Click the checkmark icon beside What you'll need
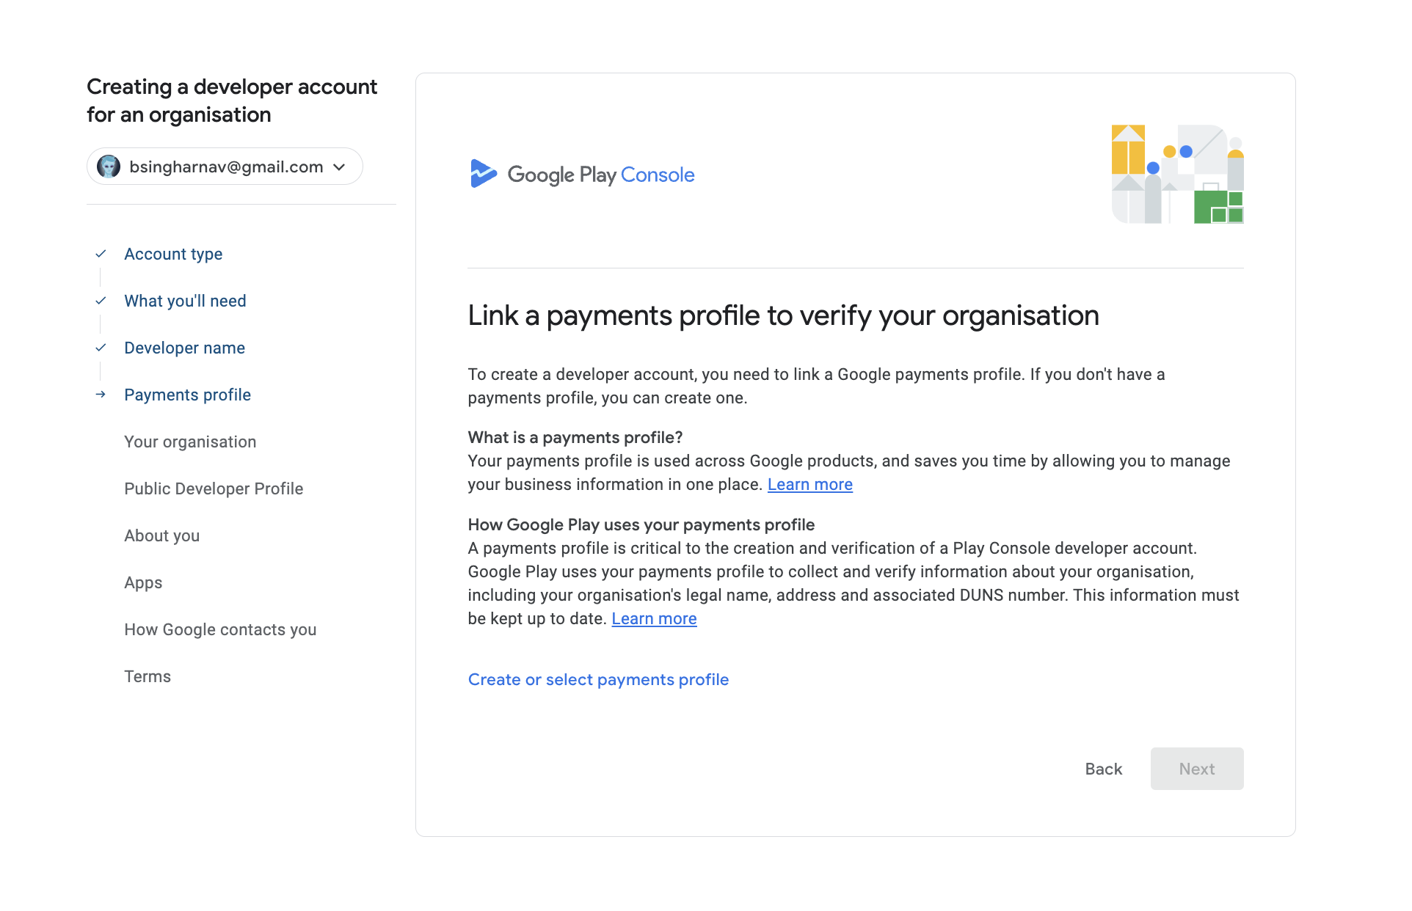The height and width of the screenshot is (911, 1412). 101,301
